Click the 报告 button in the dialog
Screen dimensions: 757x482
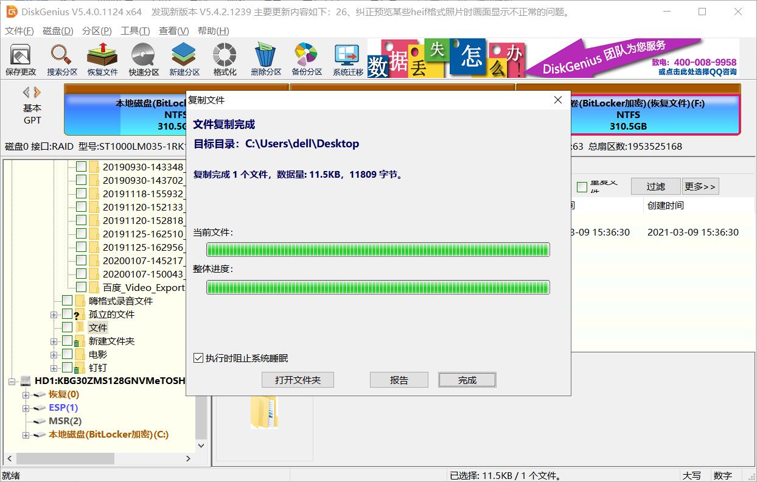(x=399, y=380)
